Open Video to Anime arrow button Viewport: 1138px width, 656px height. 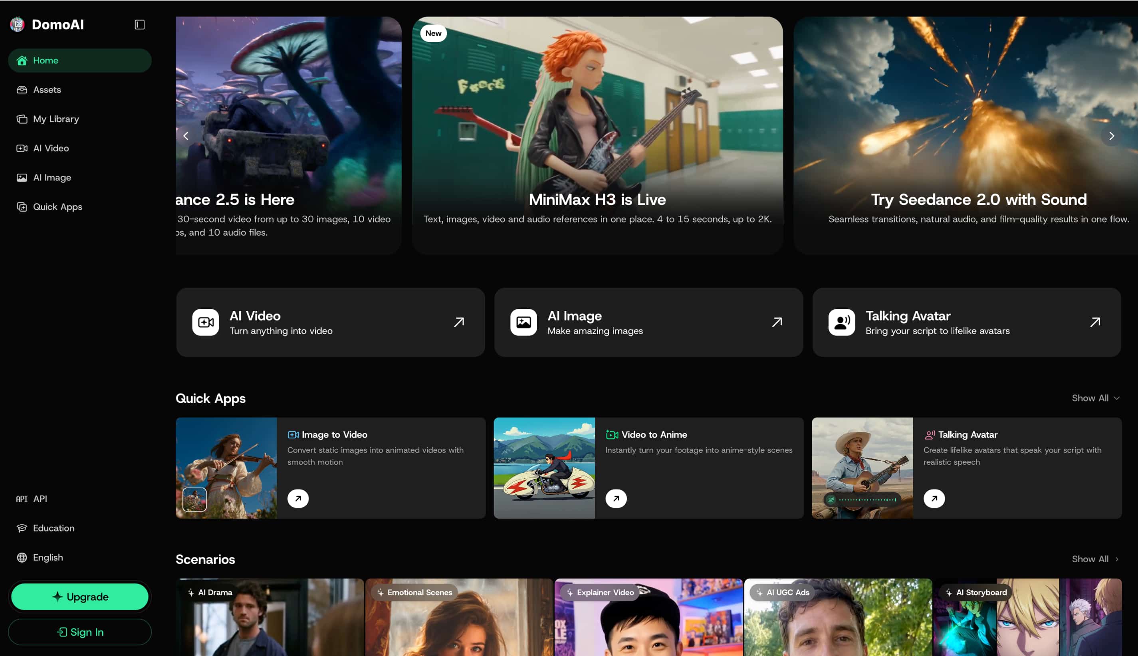pyautogui.click(x=616, y=499)
